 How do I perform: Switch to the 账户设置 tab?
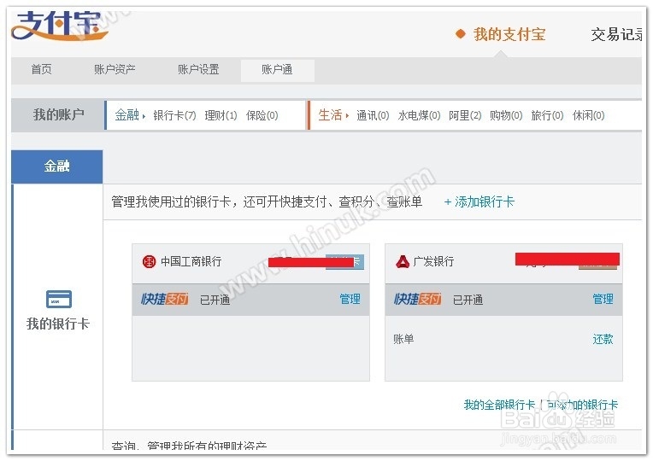(198, 69)
